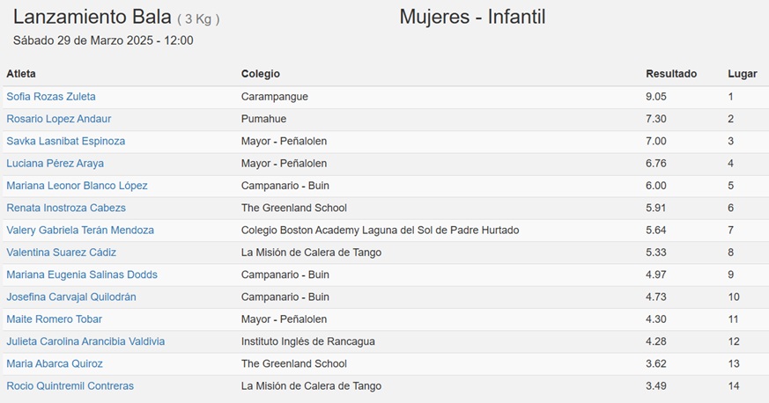The image size is (769, 403).
Task: Click athlete Rosario Lopez Andaur
Action: [59, 119]
